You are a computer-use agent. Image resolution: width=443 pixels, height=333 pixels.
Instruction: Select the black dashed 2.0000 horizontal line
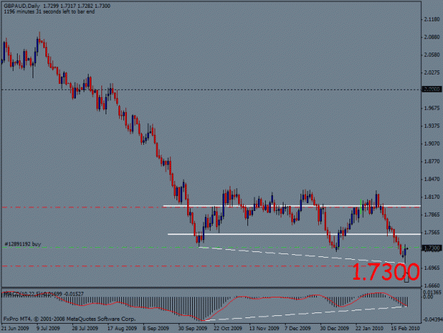[x=211, y=89]
